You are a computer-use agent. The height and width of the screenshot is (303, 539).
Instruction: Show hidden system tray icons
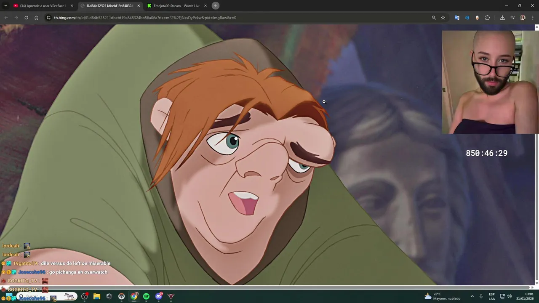(472, 296)
